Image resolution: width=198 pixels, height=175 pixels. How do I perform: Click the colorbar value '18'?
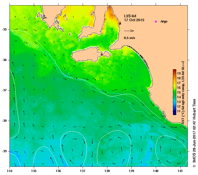click(x=179, y=78)
